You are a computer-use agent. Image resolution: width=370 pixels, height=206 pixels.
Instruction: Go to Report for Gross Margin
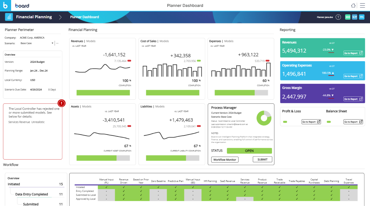353,99
